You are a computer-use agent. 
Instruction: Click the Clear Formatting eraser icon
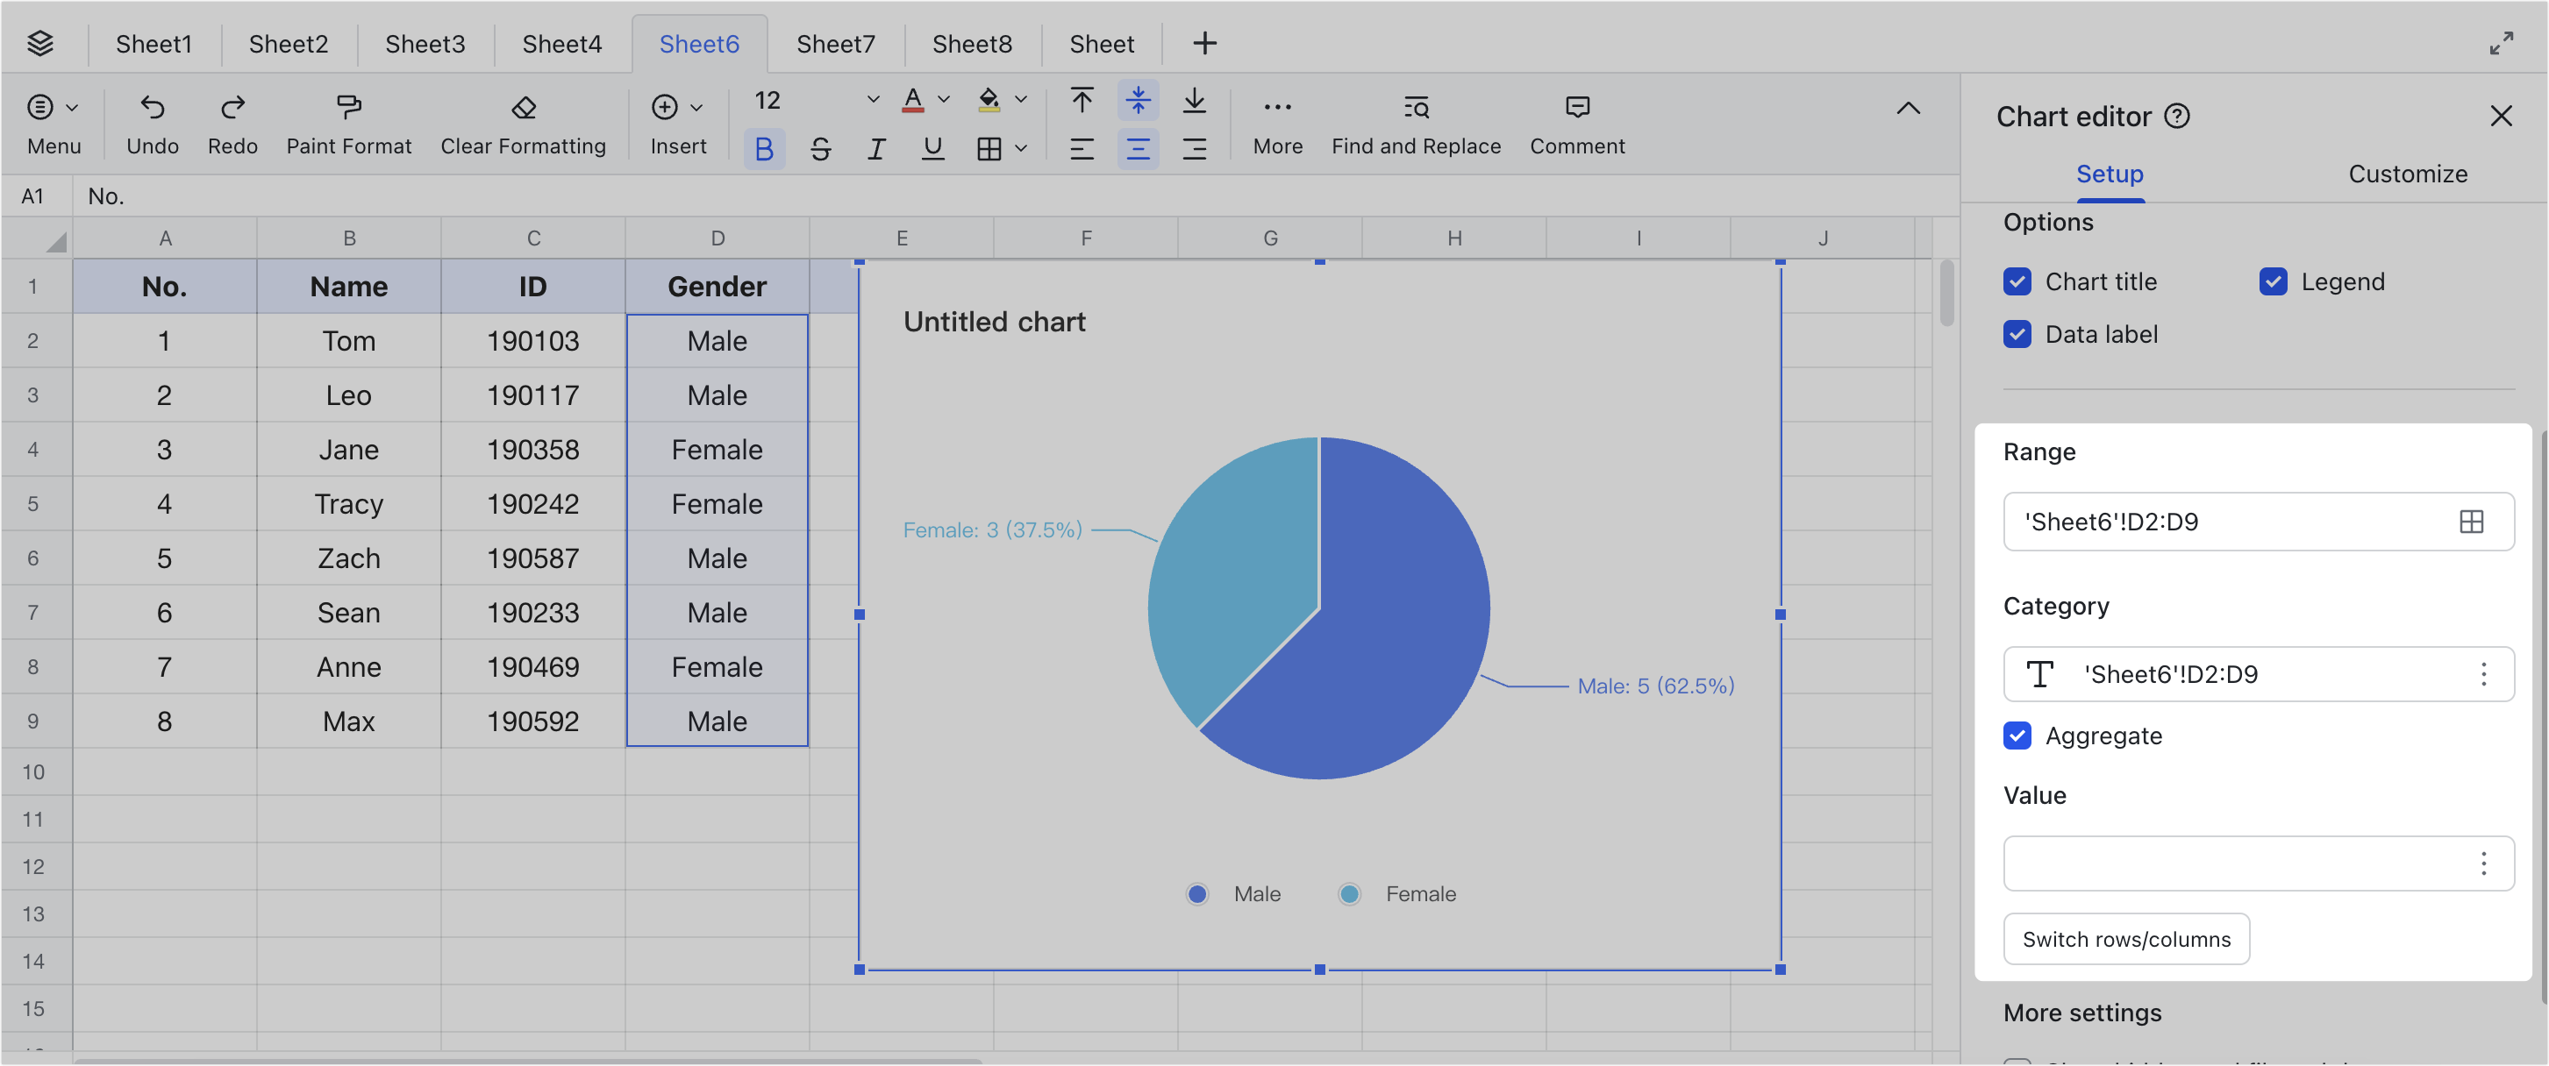coord(524,107)
